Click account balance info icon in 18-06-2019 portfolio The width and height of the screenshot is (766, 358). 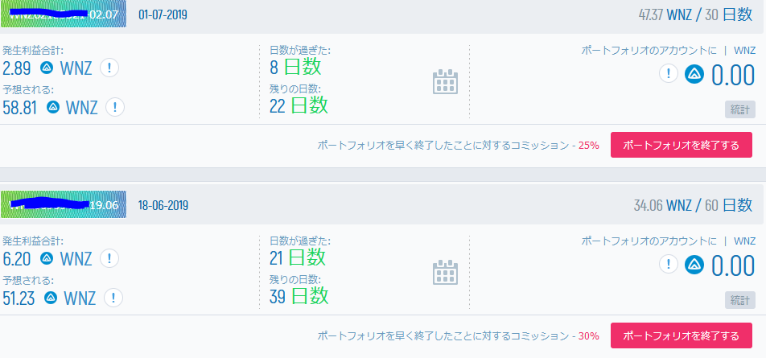tap(669, 264)
